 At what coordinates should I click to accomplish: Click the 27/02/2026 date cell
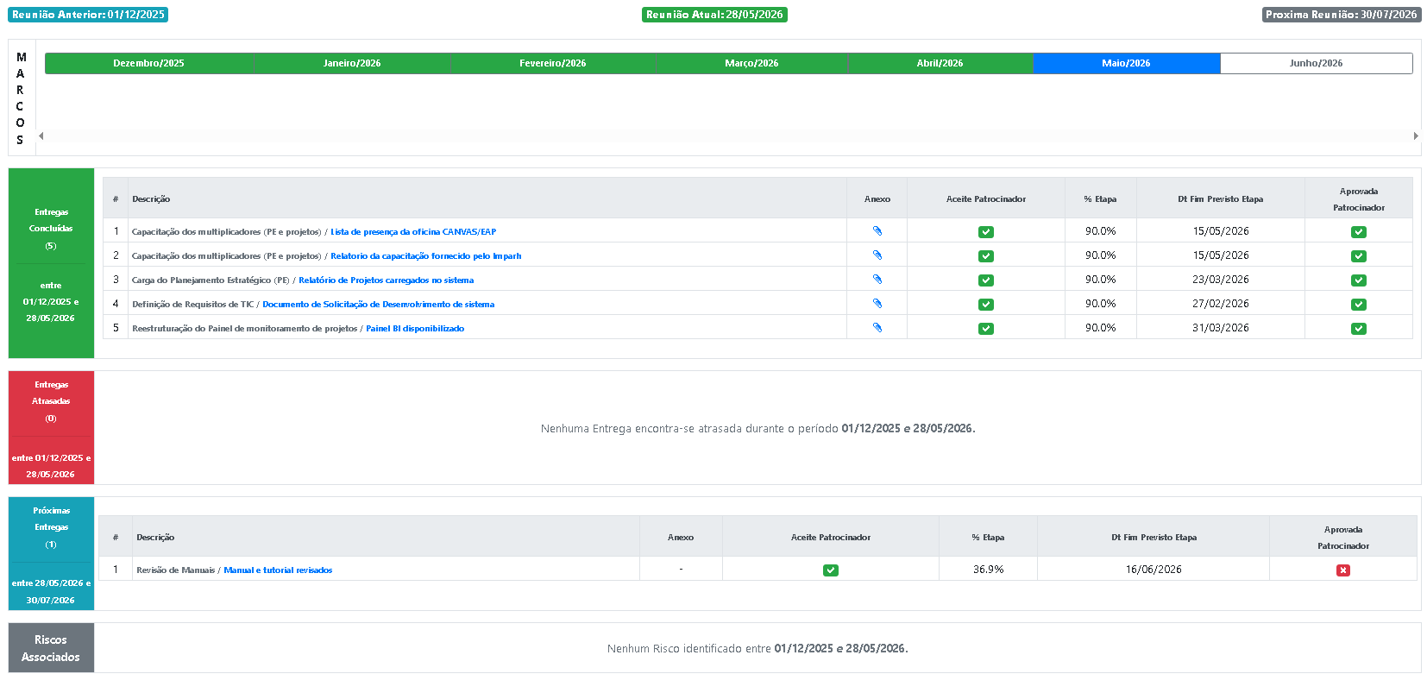tap(1221, 304)
